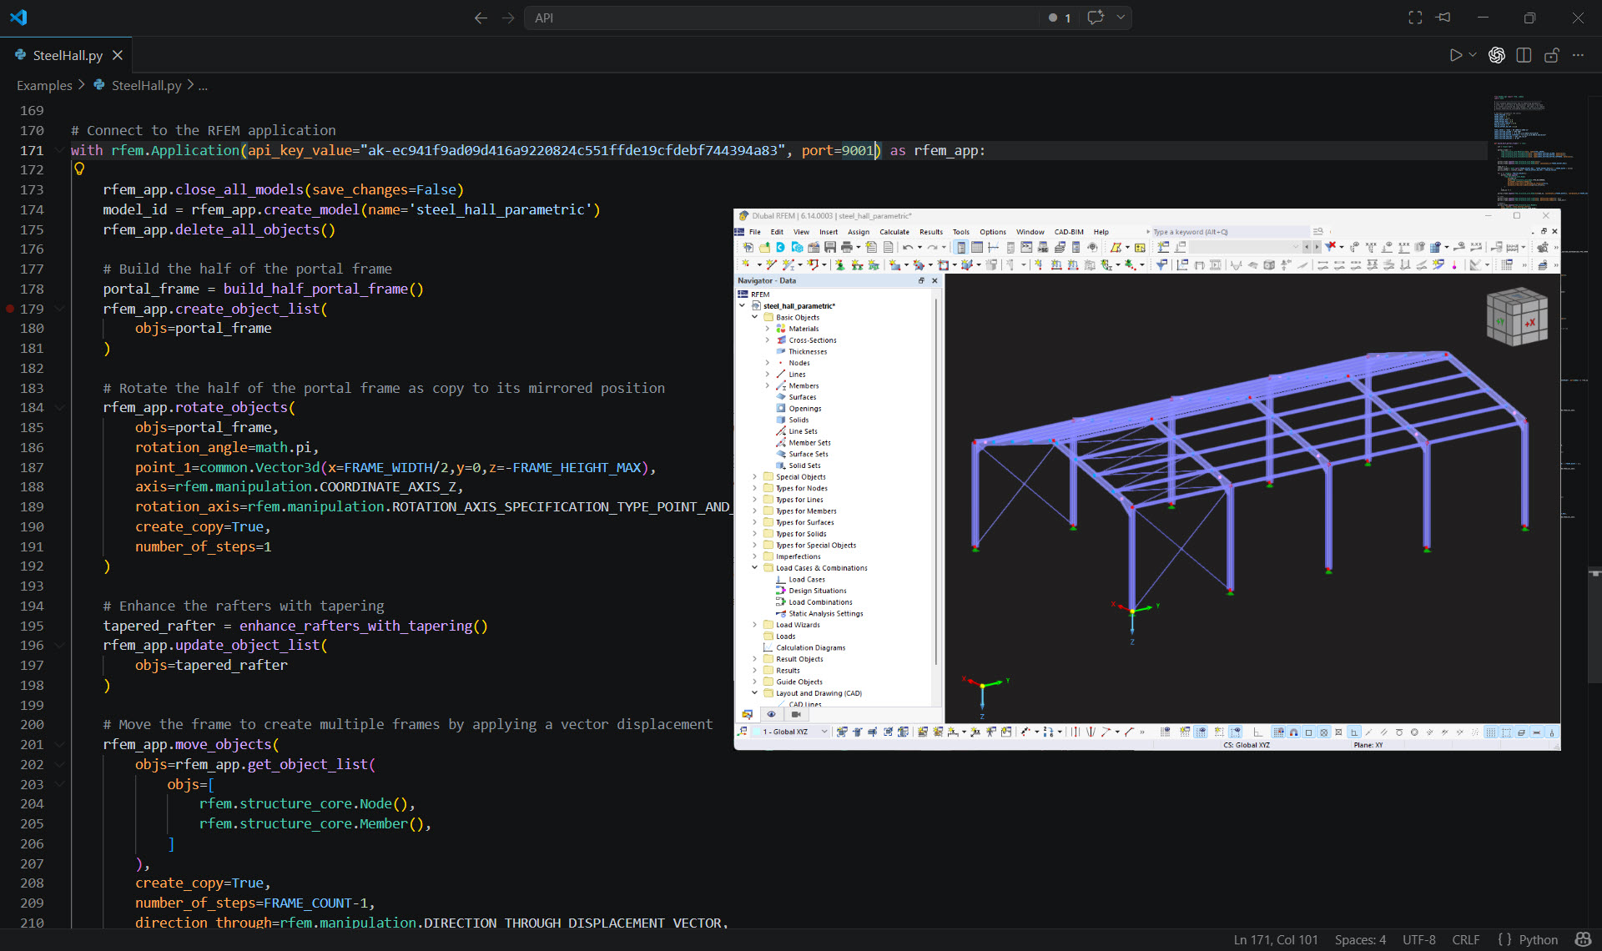Open the Copilot chat icon in title bar
1602x951 pixels.
click(1096, 18)
